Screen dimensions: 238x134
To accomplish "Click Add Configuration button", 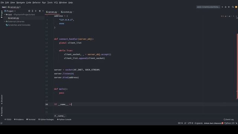I will pos(208,7).
